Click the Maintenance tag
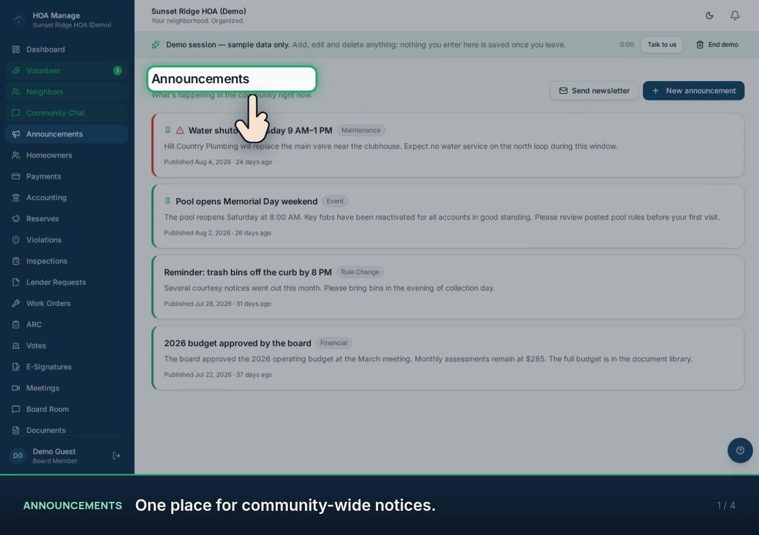This screenshot has width=759, height=535. [361, 130]
